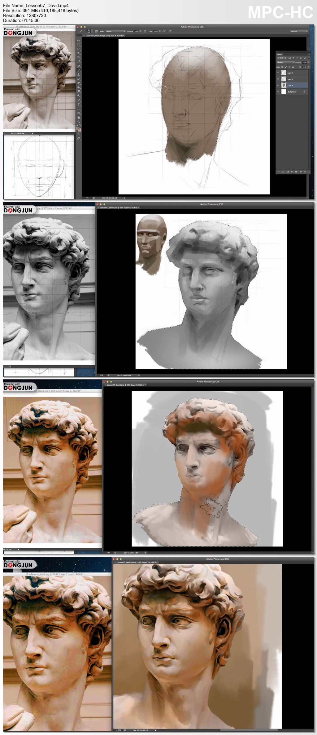Filter layers by type layers
The height and width of the screenshot is (735, 317).
click(x=297, y=58)
